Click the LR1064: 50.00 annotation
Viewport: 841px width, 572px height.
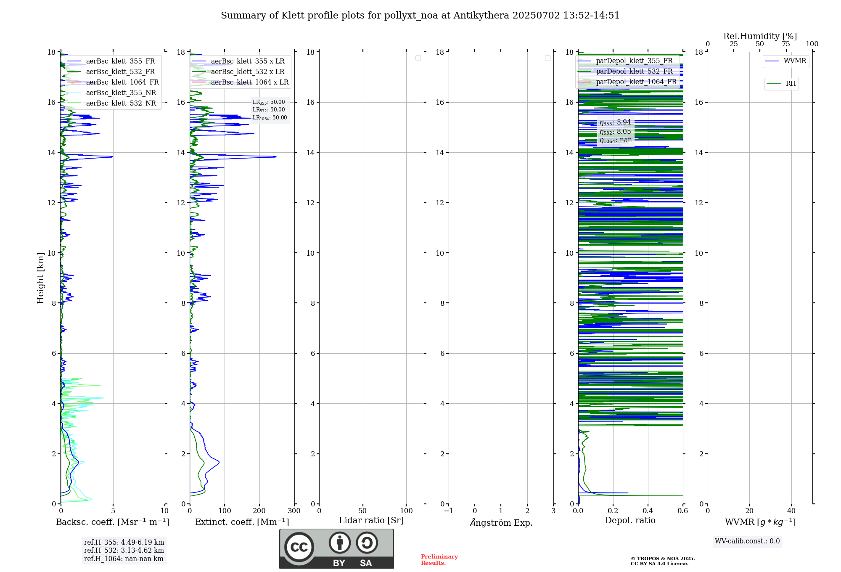[270, 118]
